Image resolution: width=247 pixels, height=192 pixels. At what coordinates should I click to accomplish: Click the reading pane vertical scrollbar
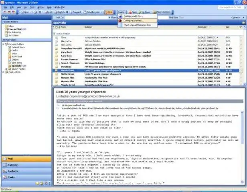(242, 147)
